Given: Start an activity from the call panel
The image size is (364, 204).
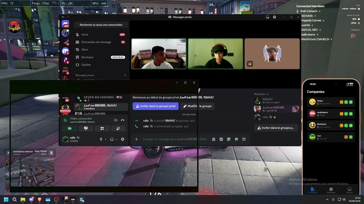Looking at the screenshot, I should [x=102, y=128].
